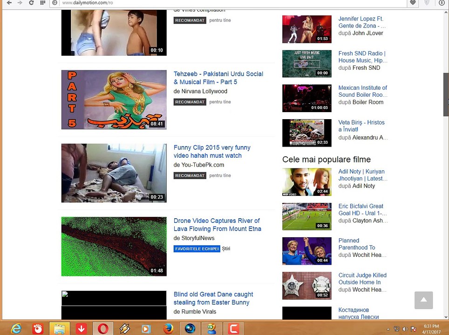
Task: Open File Explorer from taskbar
Action: click(59, 328)
